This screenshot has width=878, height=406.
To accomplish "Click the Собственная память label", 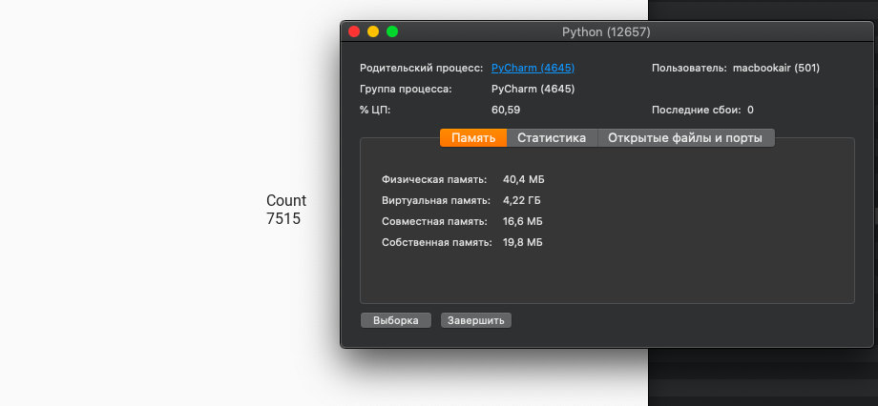I will point(437,242).
